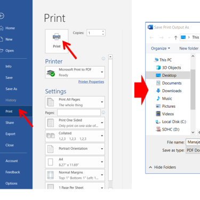Open the Export section
Image resolution: width=200 pixels, height=200 pixels.
click(10, 134)
